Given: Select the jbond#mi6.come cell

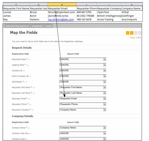Looking at the screenshot, I should (62, 16).
